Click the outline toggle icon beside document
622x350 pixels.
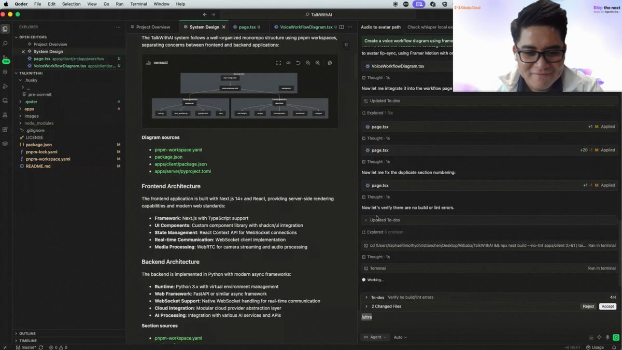coord(347,45)
